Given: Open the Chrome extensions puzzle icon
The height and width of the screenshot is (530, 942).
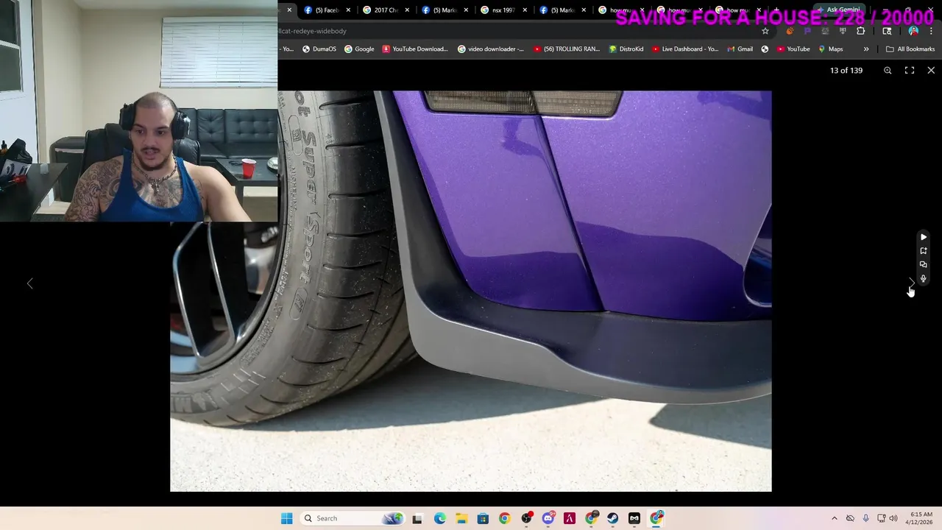Looking at the screenshot, I should tap(860, 31).
